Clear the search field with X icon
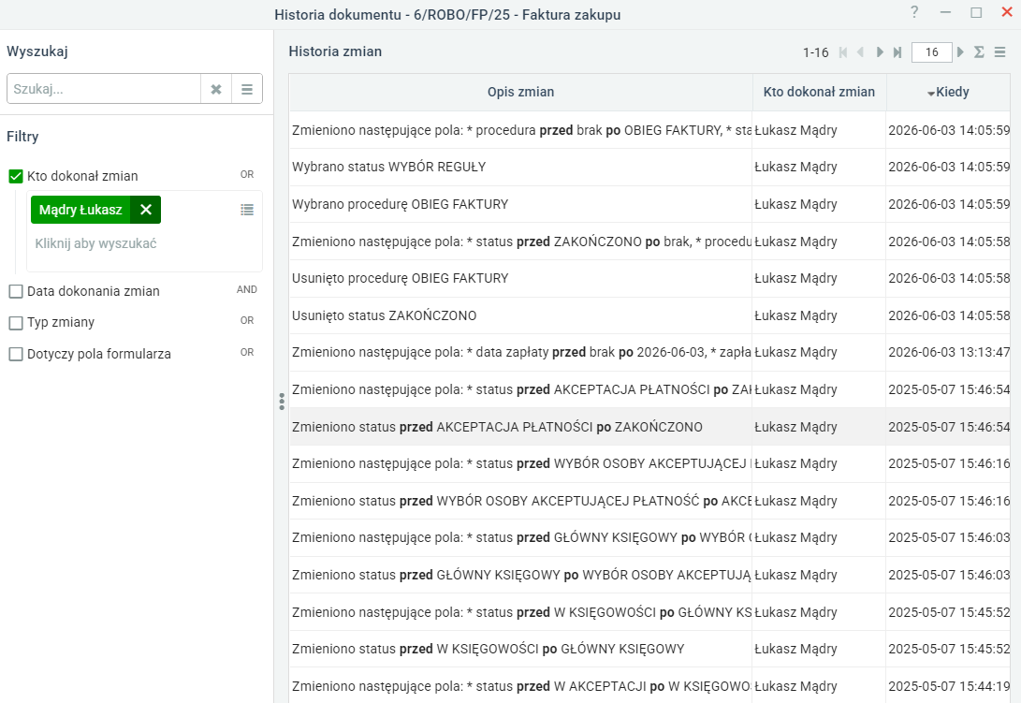Image resolution: width=1021 pixels, height=703 pixels. (216, 89)
